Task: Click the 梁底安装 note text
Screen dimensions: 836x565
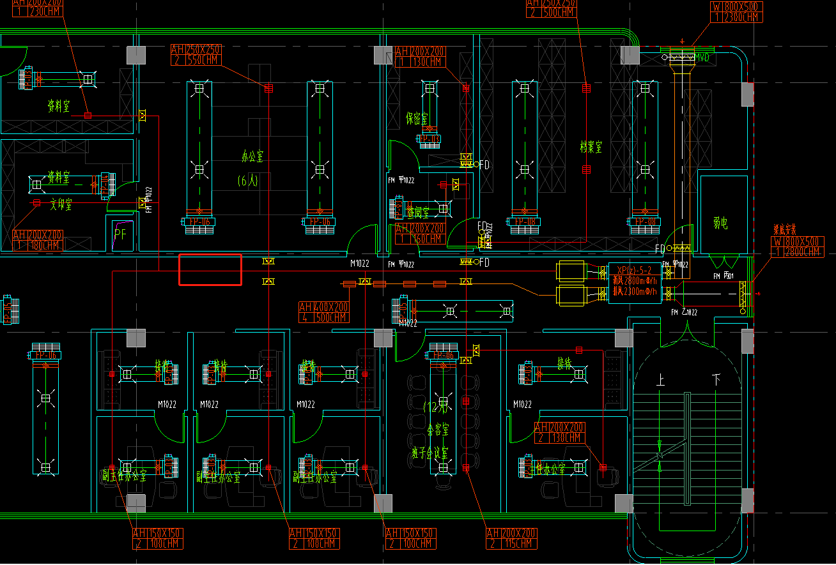Action: pyautogui.click(x=784, y=229)
